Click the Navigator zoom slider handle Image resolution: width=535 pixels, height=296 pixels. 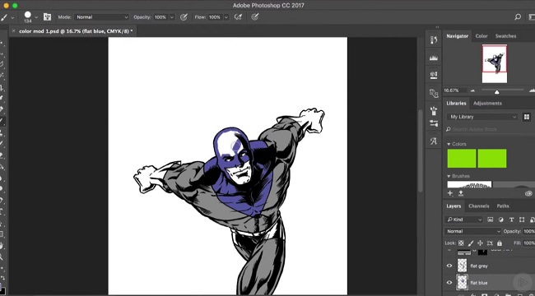497,92
